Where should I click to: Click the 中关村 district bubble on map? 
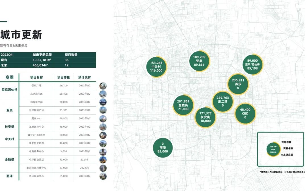pos(156,67)
